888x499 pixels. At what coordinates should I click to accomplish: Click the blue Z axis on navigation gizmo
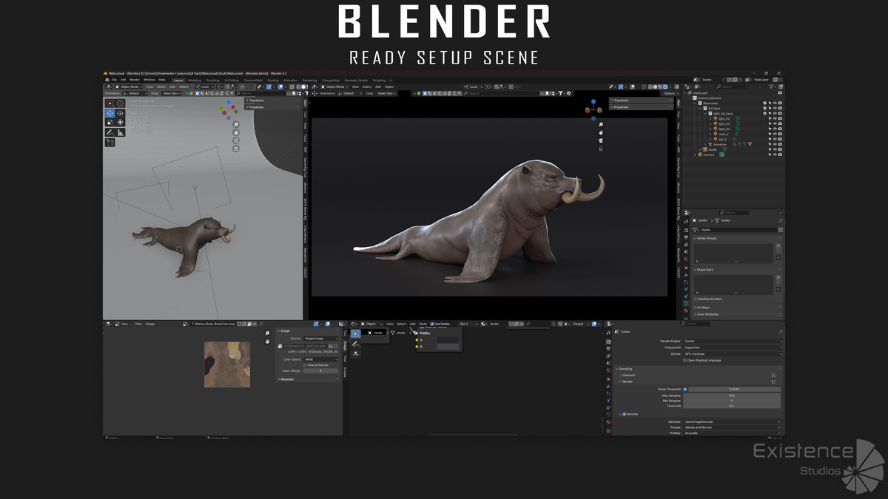(593, 102)
